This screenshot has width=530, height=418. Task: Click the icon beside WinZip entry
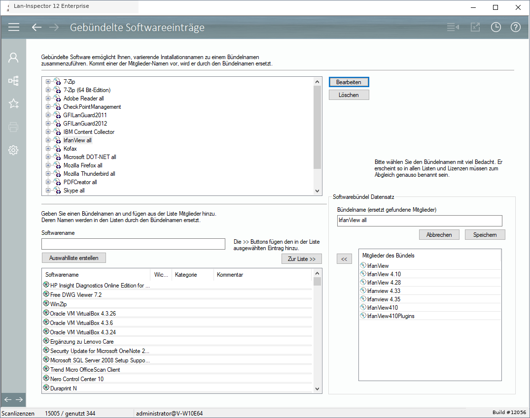point(46,303)
